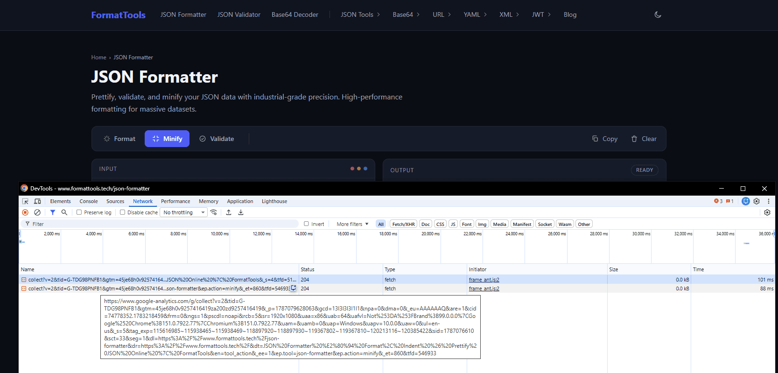Image resolution: width=778 pixels, height=373 pixels.
Task: Open network conditions wifi icon
Action: (x=214, y=212)
